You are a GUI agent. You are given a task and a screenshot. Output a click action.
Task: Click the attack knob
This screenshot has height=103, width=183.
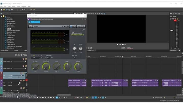pos(67,66)
